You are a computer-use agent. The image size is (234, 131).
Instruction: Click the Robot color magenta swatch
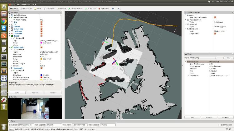coord(41,43)
